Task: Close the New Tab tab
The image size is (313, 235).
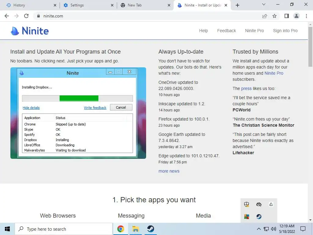Action: 169,5
